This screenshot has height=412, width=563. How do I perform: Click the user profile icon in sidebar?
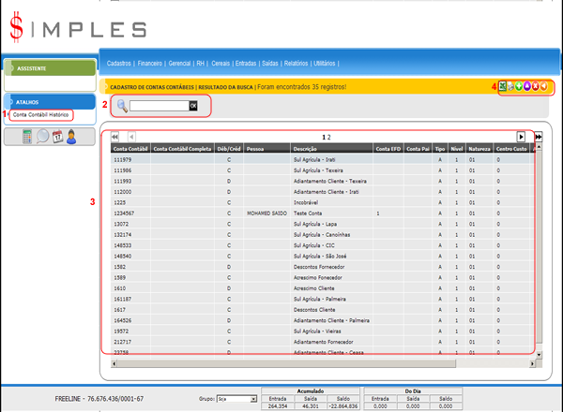tap(71, 136)
